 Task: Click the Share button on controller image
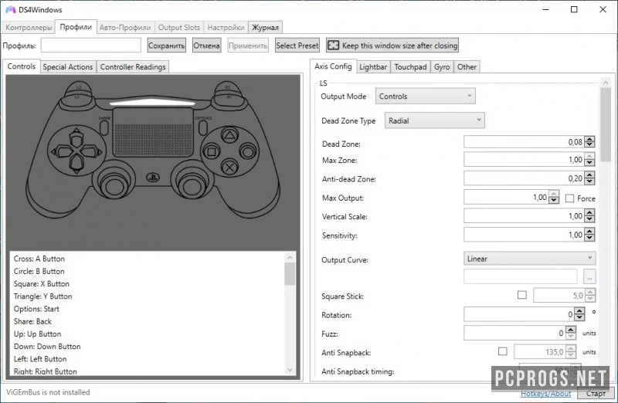click(x=104, y=127)
